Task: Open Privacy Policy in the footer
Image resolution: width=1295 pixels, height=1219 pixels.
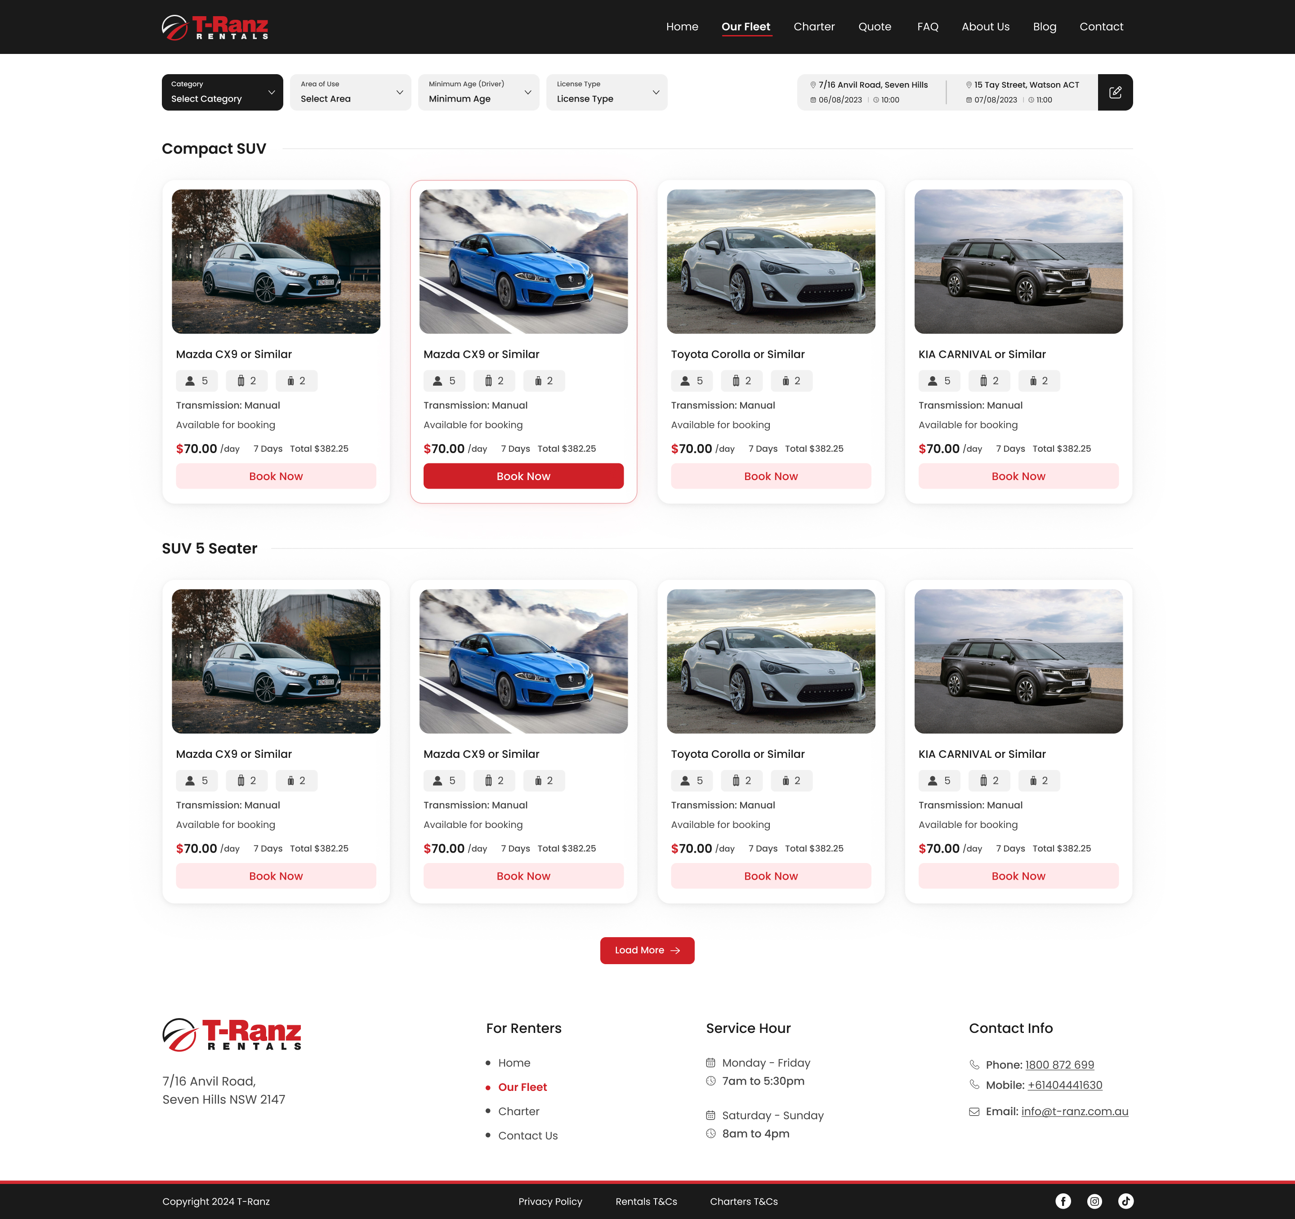Action: 550,1201
